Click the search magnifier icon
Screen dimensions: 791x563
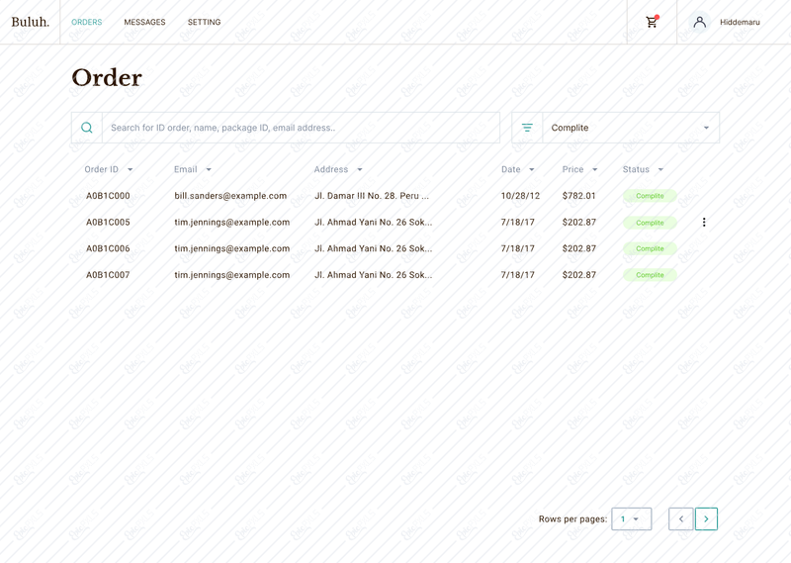(87, 128)
